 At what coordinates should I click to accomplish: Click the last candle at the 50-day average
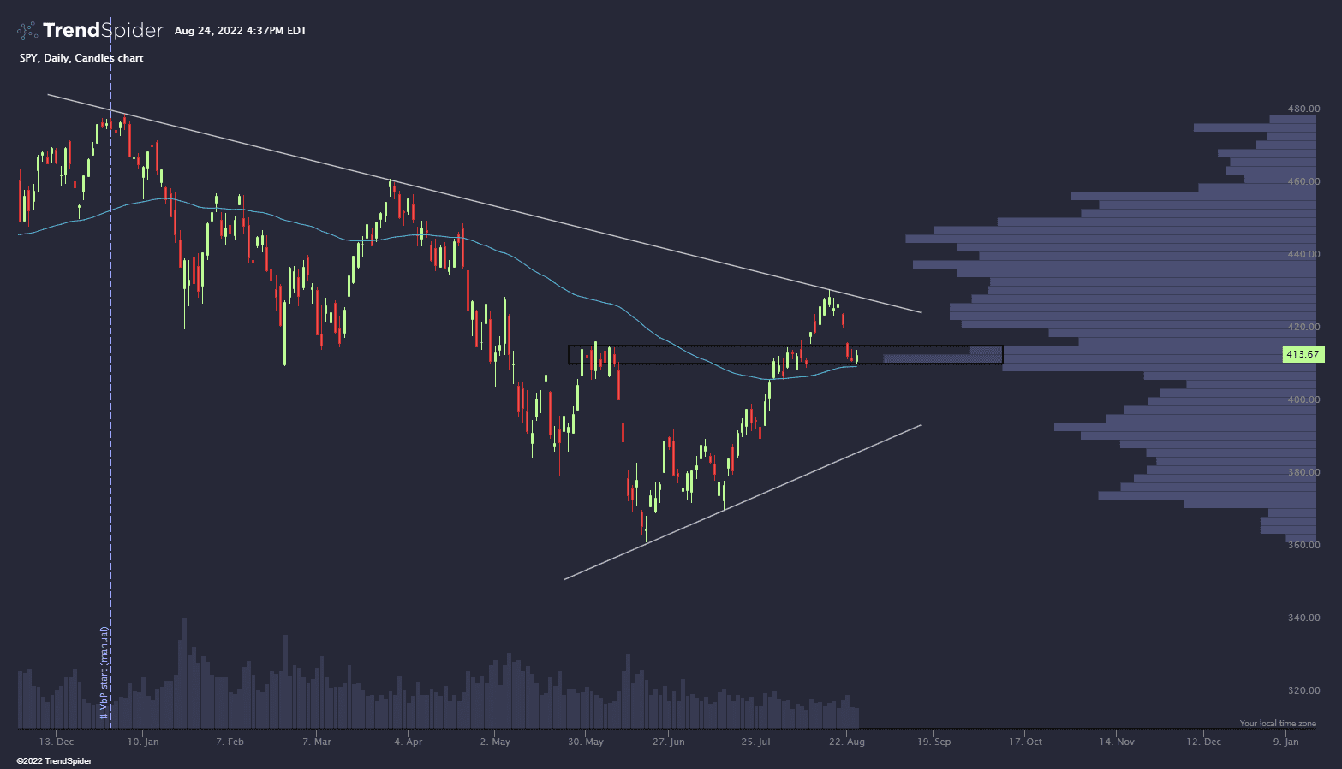[856, 358]
